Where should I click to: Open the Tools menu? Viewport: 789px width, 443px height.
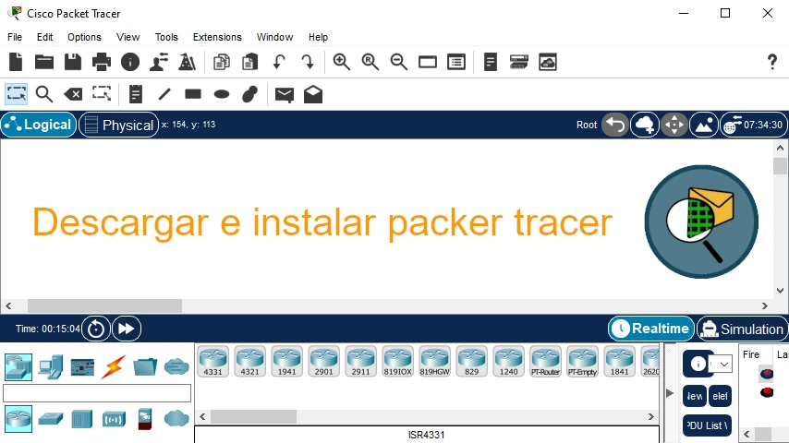click(x=166, y=37)
